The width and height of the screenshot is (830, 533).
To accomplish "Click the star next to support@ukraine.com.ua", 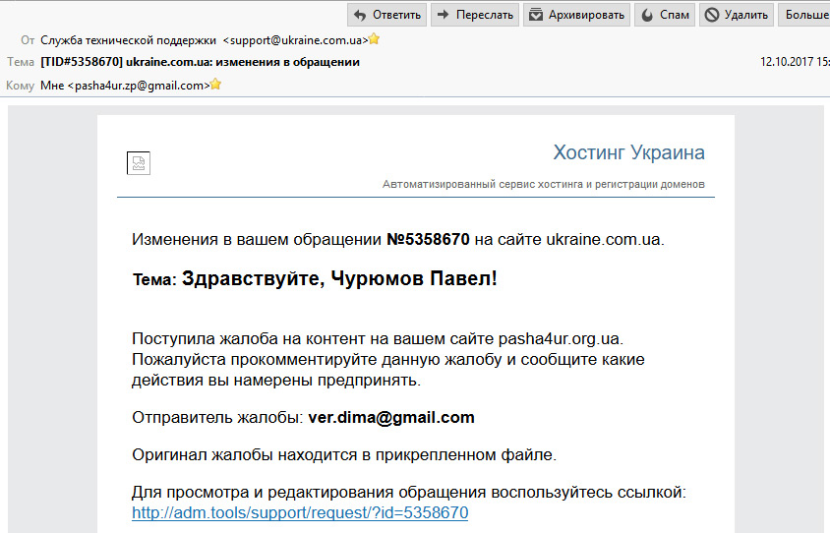I will pyautogui.click(x=375, y=39).
